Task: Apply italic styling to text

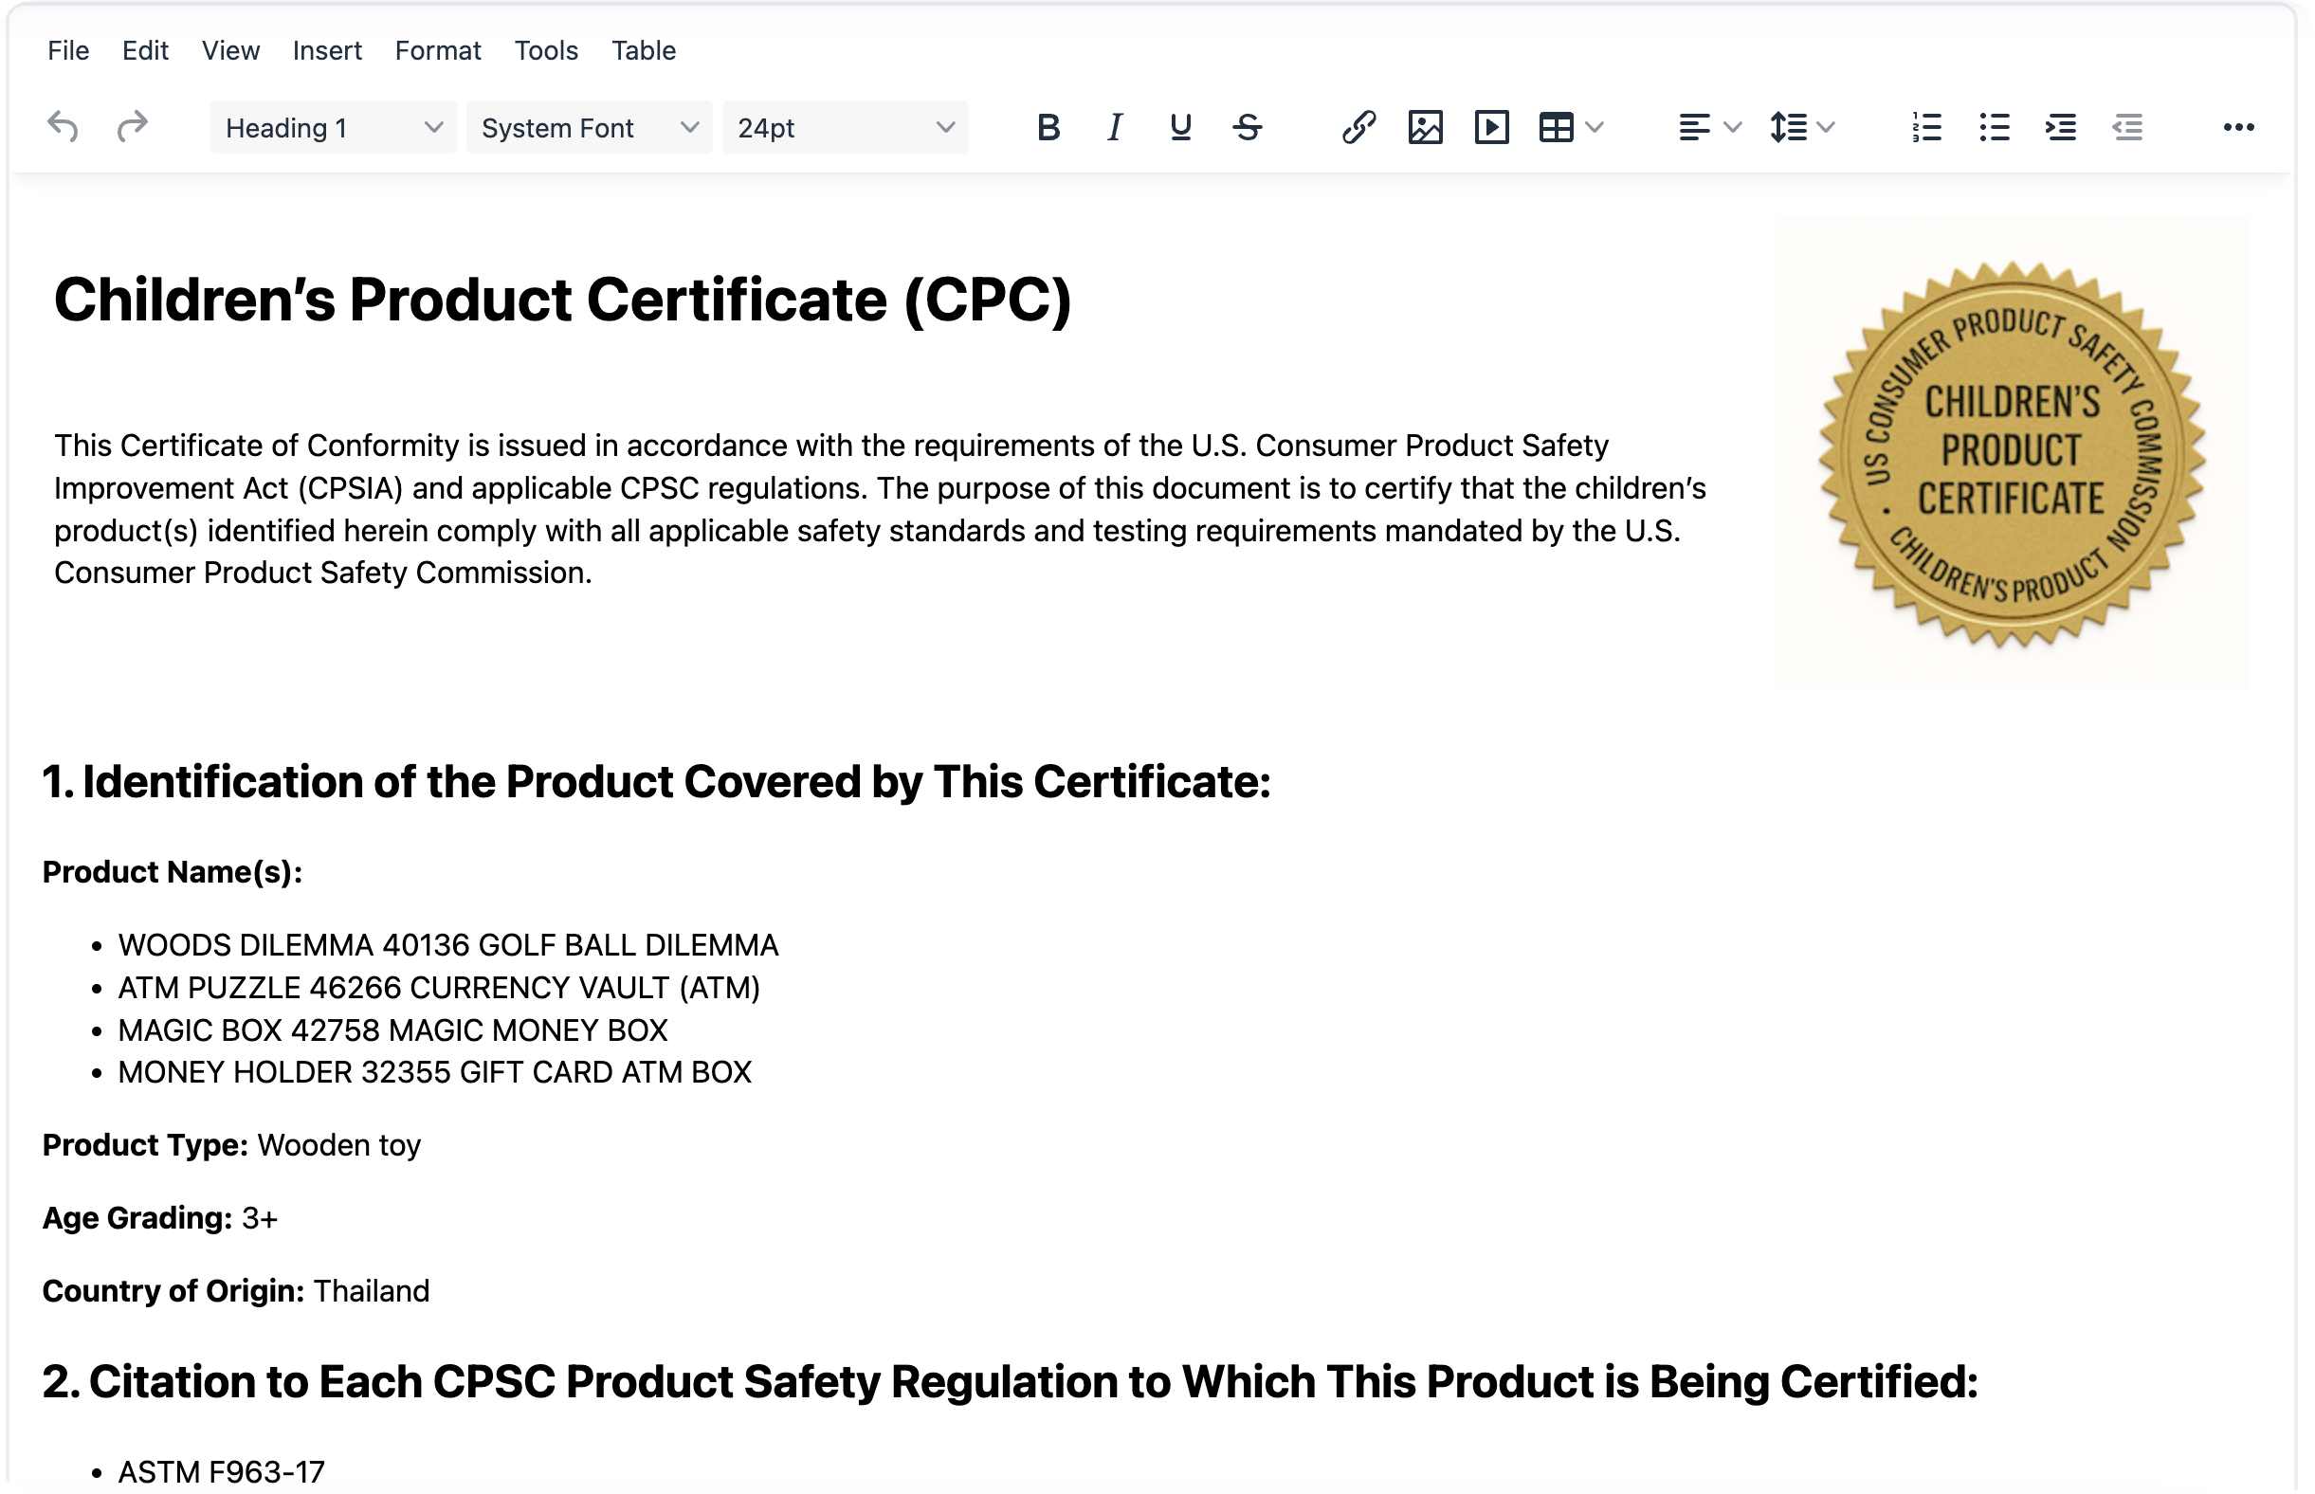Action: point(1115,127)
